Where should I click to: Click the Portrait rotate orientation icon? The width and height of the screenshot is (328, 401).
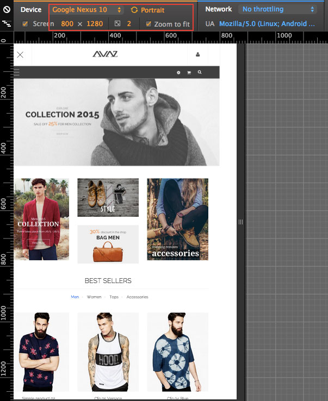(134, 10)
